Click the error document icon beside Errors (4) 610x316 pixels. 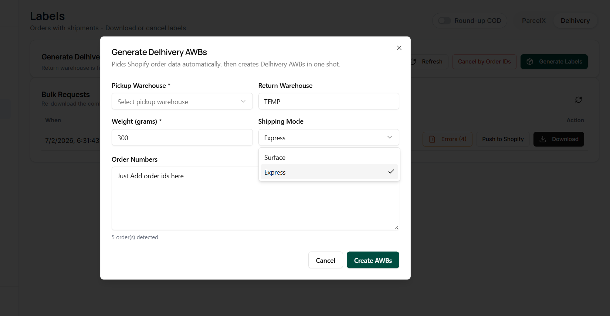[x=432, y=139]
